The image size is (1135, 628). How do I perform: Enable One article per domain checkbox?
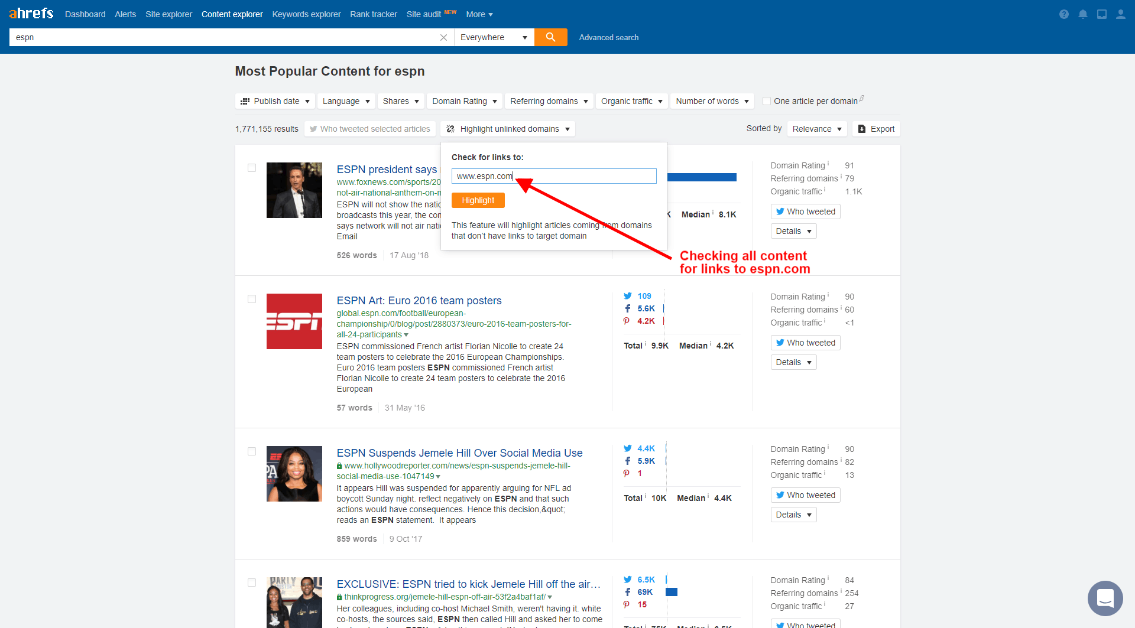(767, 101)
